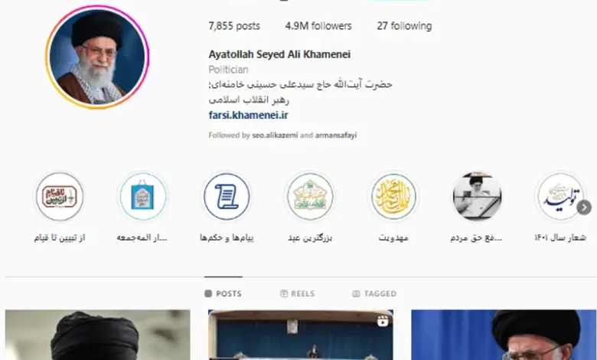This screenshot has width=597, height=360.
Task: Open the profile picture story ring
Action: (x=97, y=57)
